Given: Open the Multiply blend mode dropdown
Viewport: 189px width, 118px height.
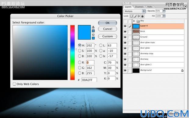Looking at the screenshot, I should [x=134, y=11].
